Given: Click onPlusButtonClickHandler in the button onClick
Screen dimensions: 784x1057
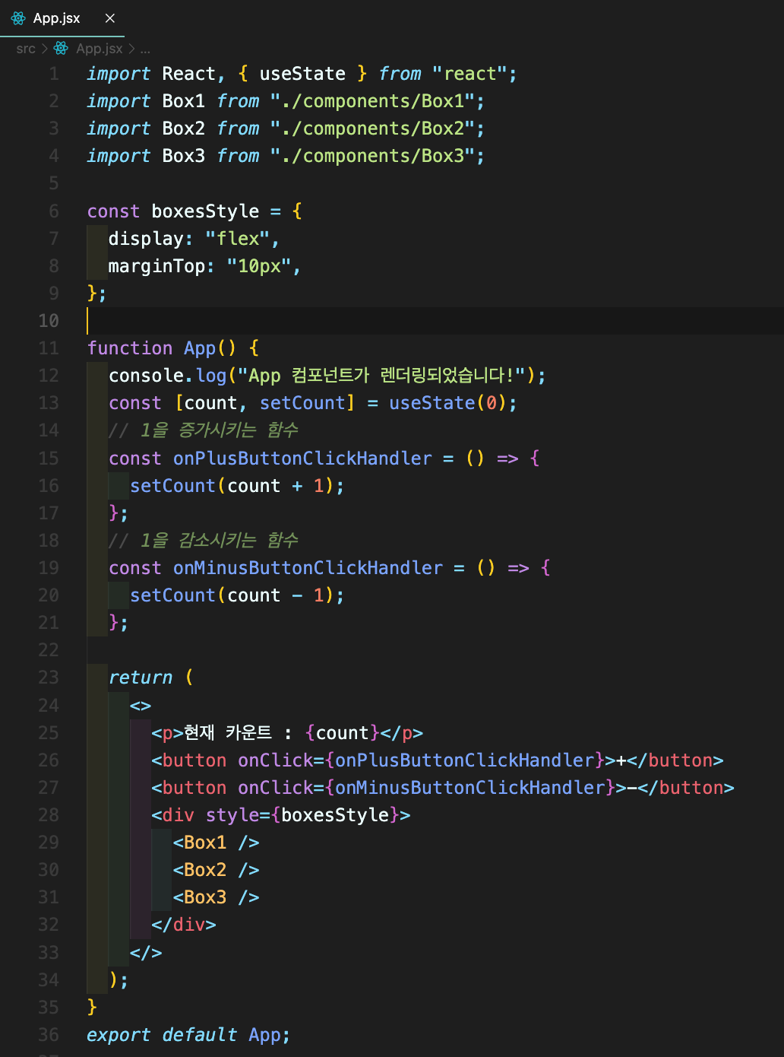Looking at the screenshot, I should 464,760.
